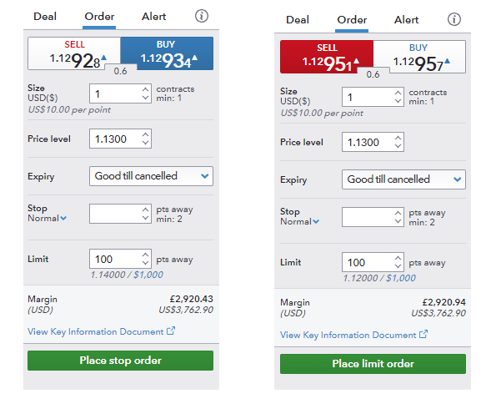
Task: Expand the Good till cancelled dropdown in left panel
Action: 151,176
